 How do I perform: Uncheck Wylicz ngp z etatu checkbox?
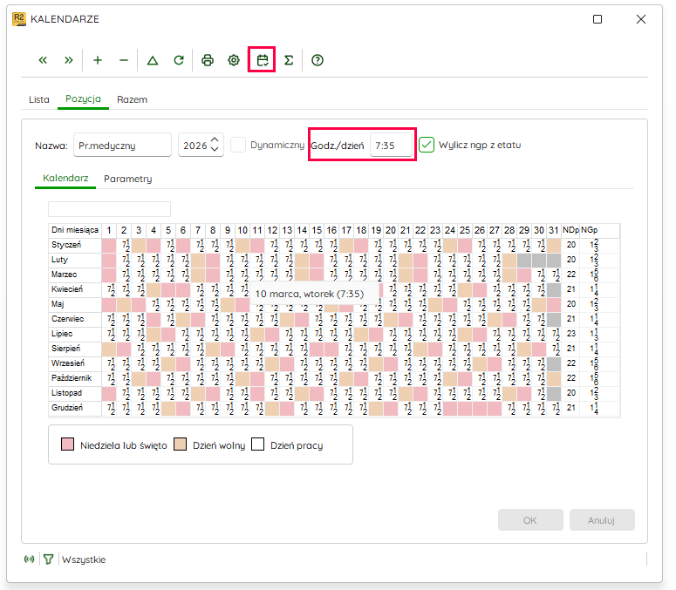pyautogui.click(x=427, y=145)
